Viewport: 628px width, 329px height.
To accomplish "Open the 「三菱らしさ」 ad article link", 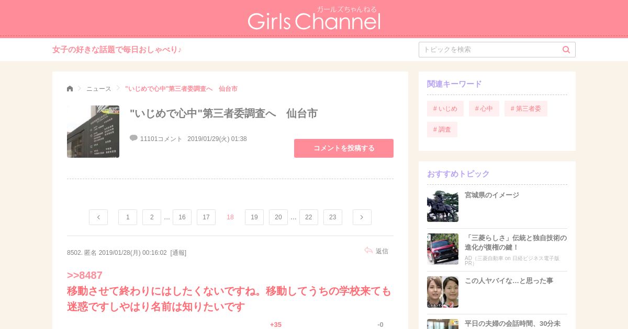I will coord(515,242).
